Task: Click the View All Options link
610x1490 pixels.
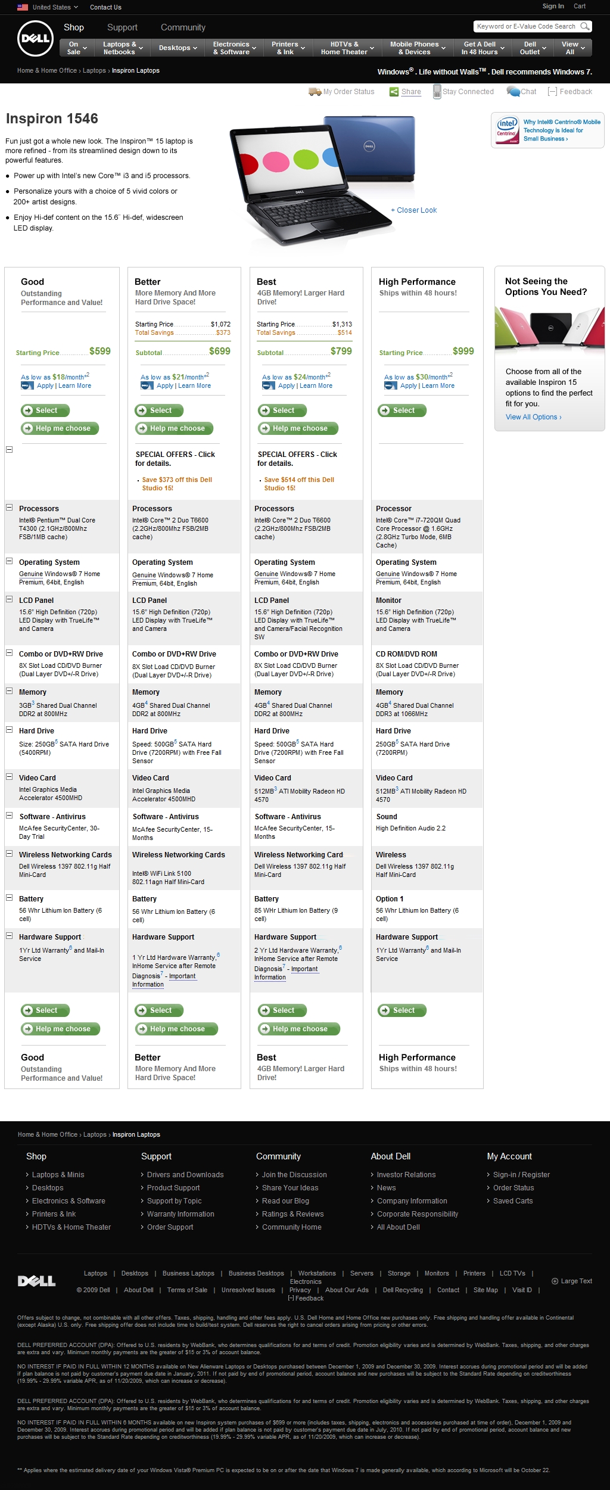Action: (x=533, y=417)
